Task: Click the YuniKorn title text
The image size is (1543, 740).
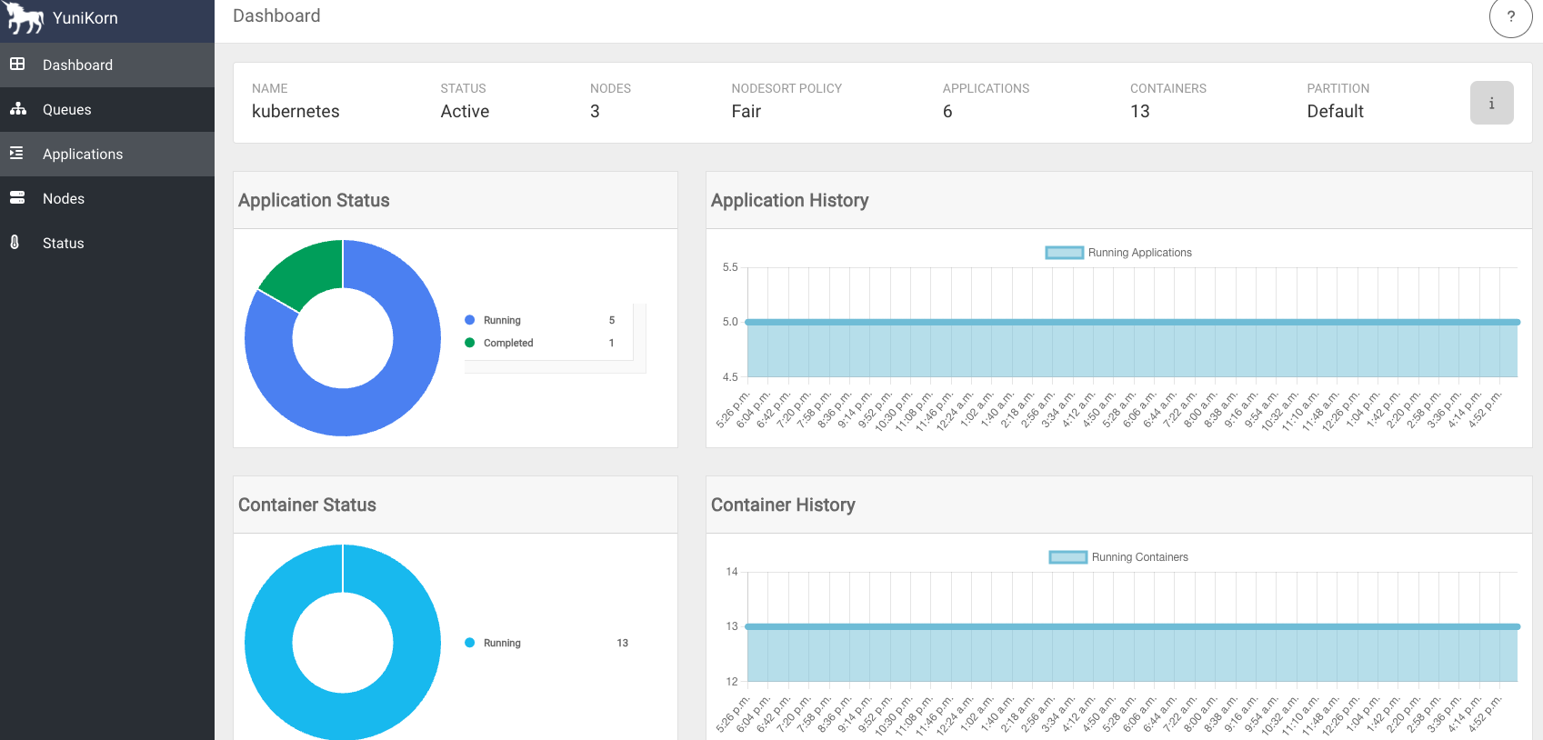Action: point(85,18)
